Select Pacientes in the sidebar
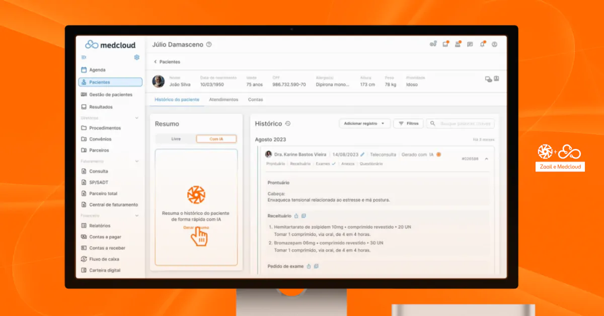This screenshot has width=604, height=316. pos(110,82)
